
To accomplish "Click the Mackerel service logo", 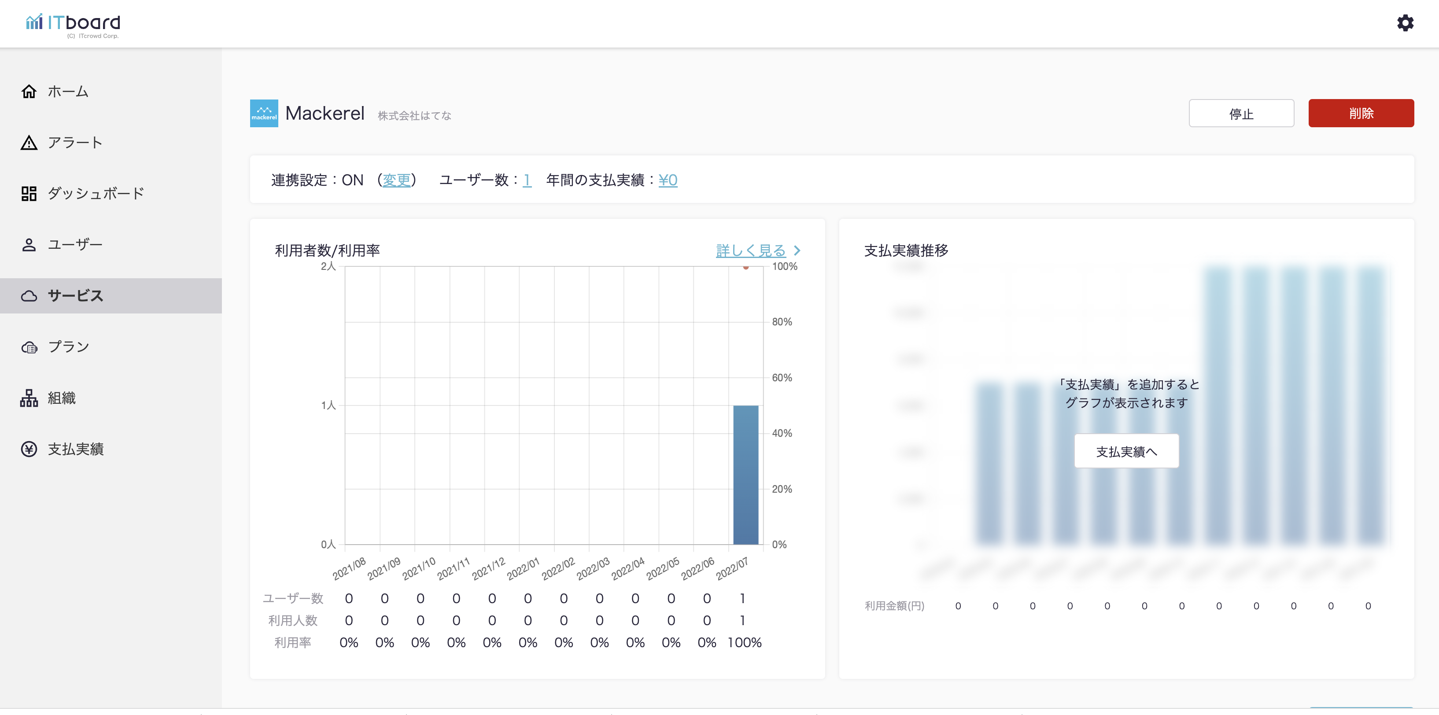I will coord(264,114).
